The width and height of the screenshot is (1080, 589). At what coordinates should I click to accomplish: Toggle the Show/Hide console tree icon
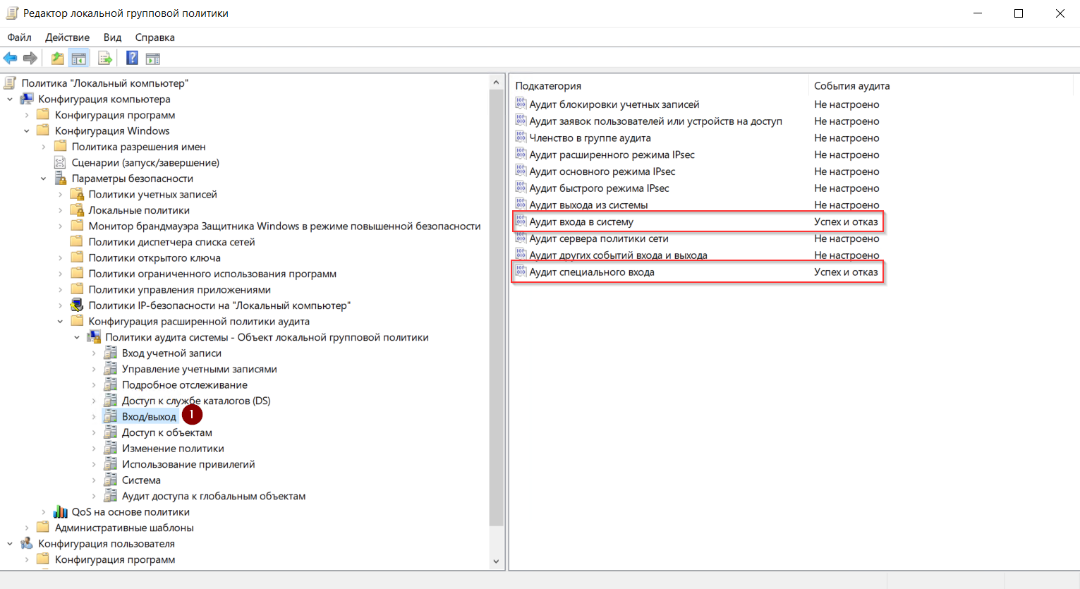pos(79,59)
